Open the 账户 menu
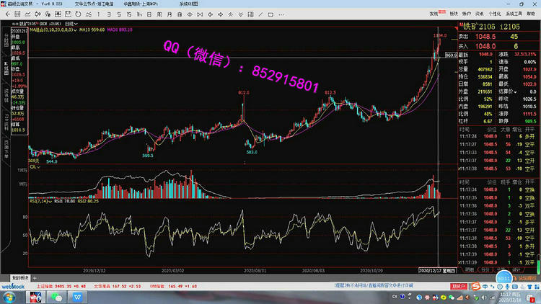The image size is (541, 304). [x=467, y=13]
